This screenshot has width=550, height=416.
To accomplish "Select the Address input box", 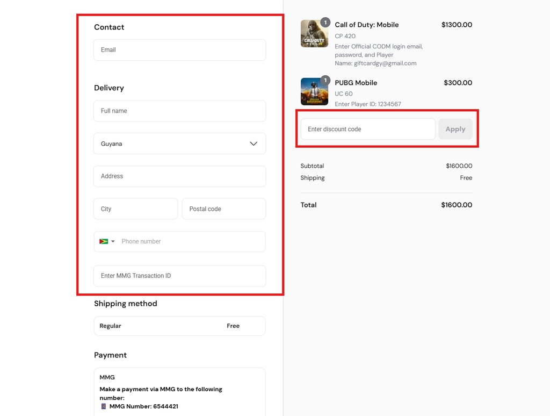I will (x=179, y=176).
